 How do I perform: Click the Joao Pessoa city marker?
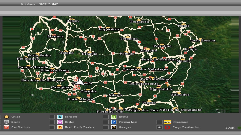(x=200, y=39)
